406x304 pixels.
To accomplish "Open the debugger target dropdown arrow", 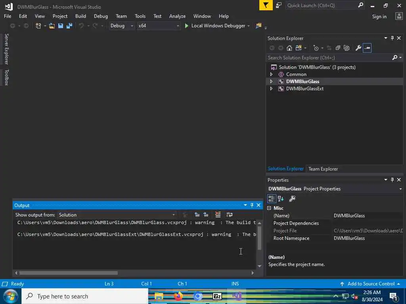I will (248, 26).
